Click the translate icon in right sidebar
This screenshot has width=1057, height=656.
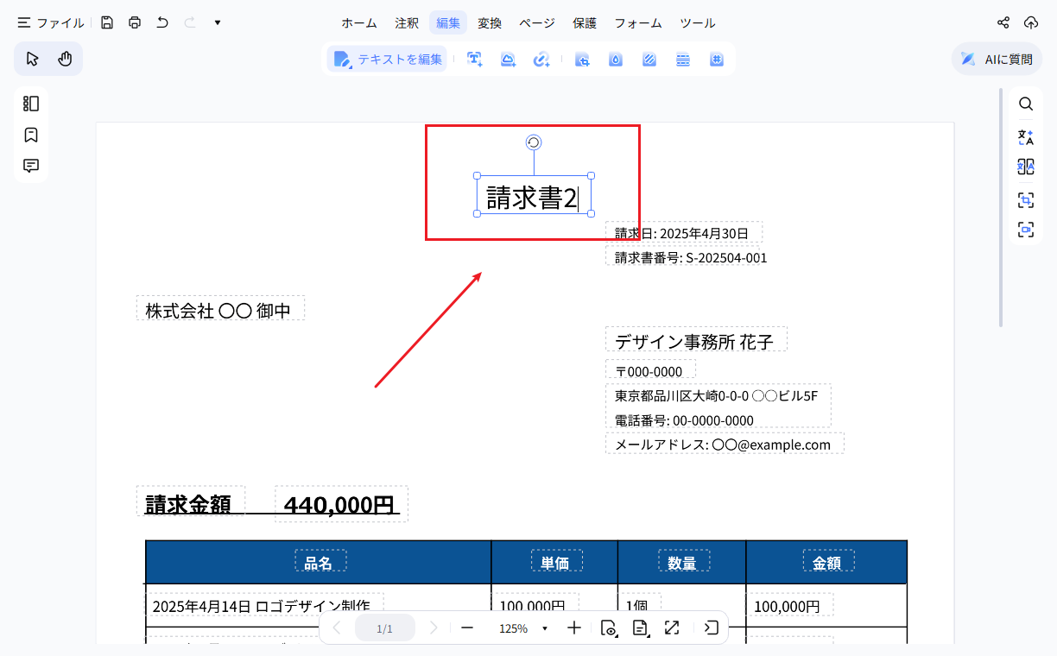[x=1026, y=136]
